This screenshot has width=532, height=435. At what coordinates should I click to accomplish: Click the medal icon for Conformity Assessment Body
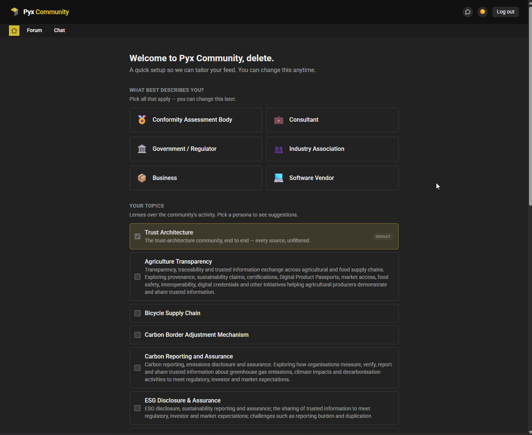coord(142,120)
